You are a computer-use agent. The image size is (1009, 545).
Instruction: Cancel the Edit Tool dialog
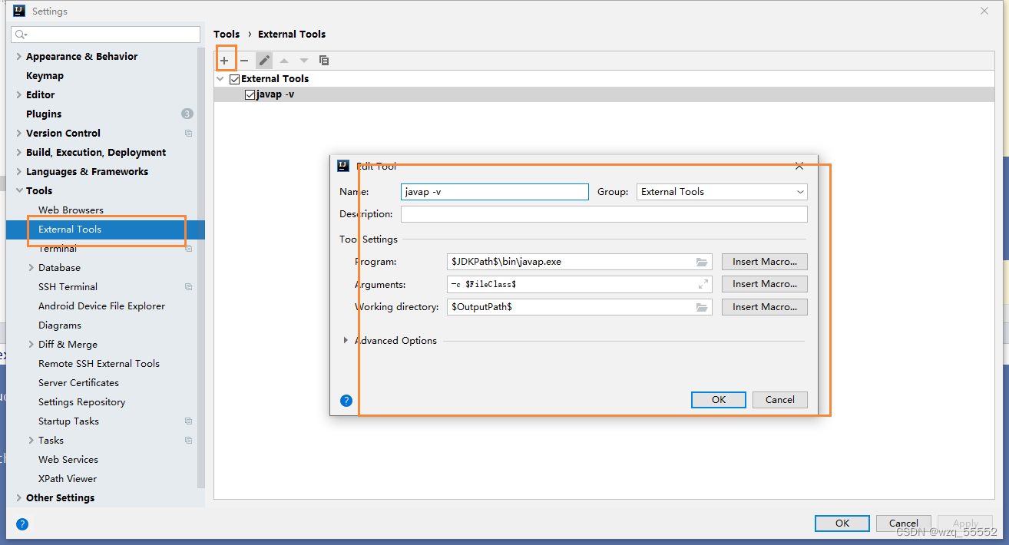click(x=779, y=400)
